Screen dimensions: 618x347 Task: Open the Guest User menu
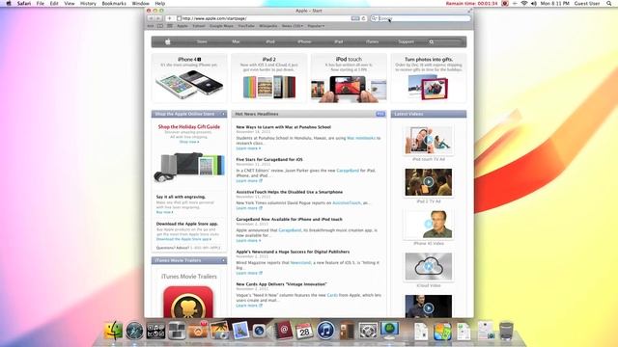pos(587,3)
